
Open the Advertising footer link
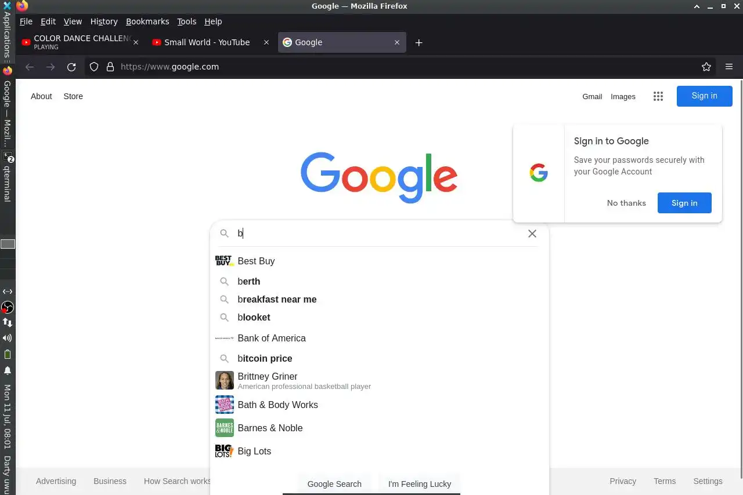coord(56,481)
